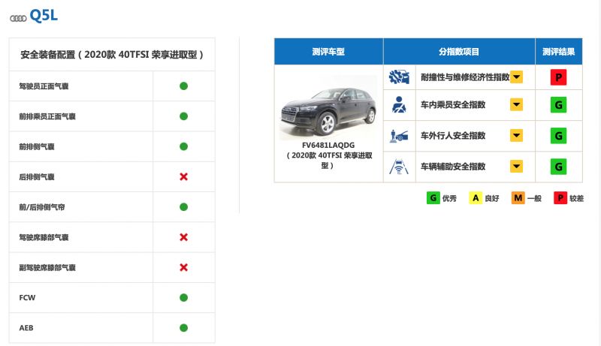Click the yellow A 良好 legend badge

click(x=476, y=198)
